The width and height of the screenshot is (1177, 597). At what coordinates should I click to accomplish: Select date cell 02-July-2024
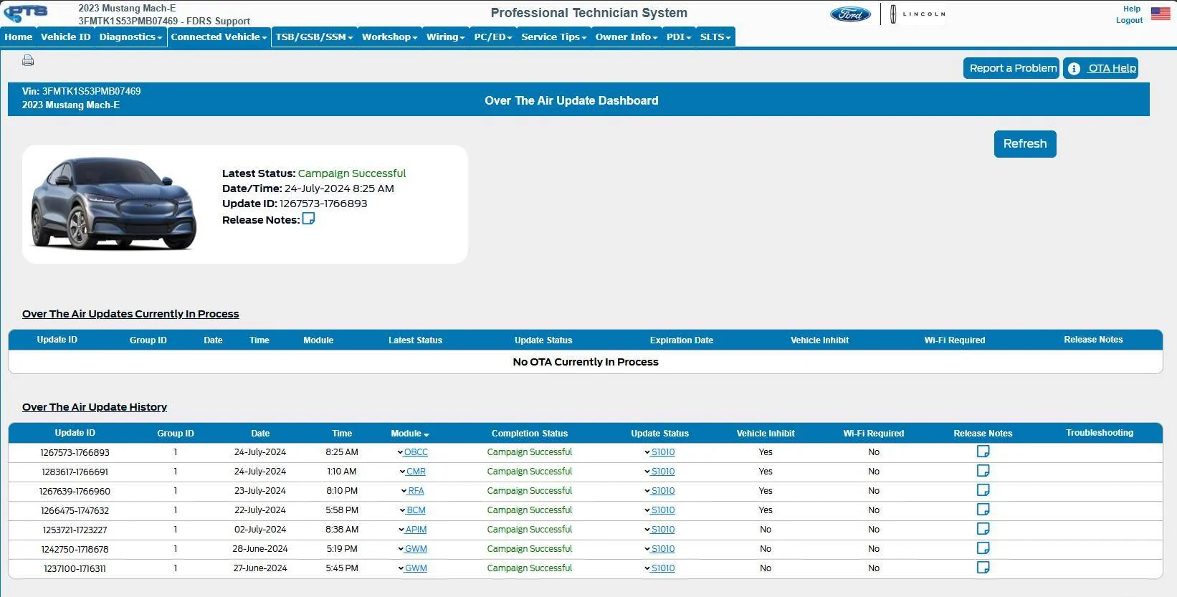click(260, 530)
